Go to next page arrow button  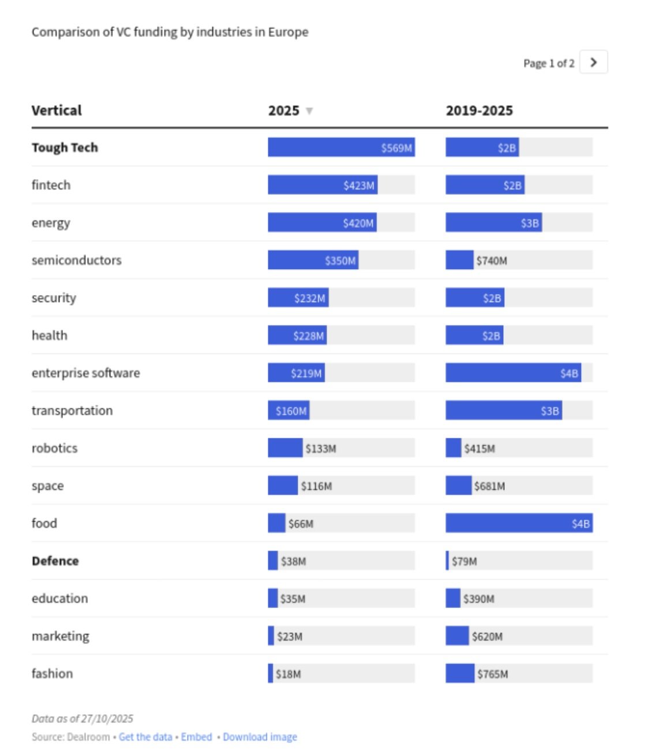pos(593,62)
